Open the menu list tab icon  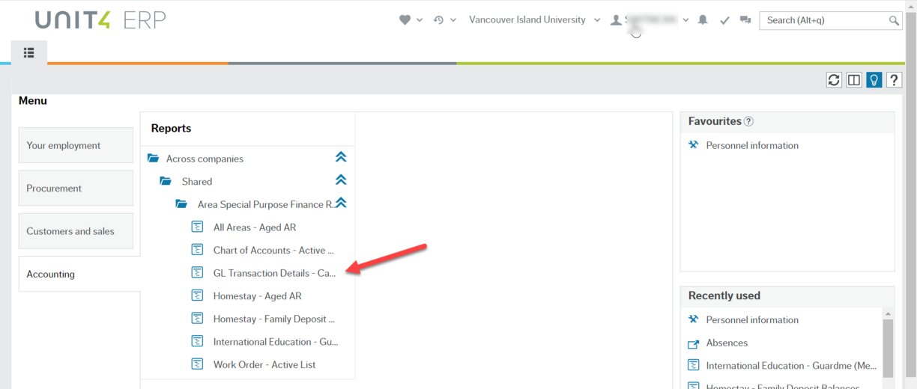28,52
